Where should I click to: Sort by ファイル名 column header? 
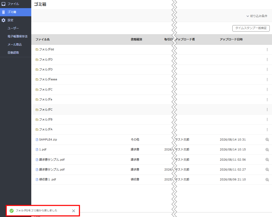click(x=43, y=39)
